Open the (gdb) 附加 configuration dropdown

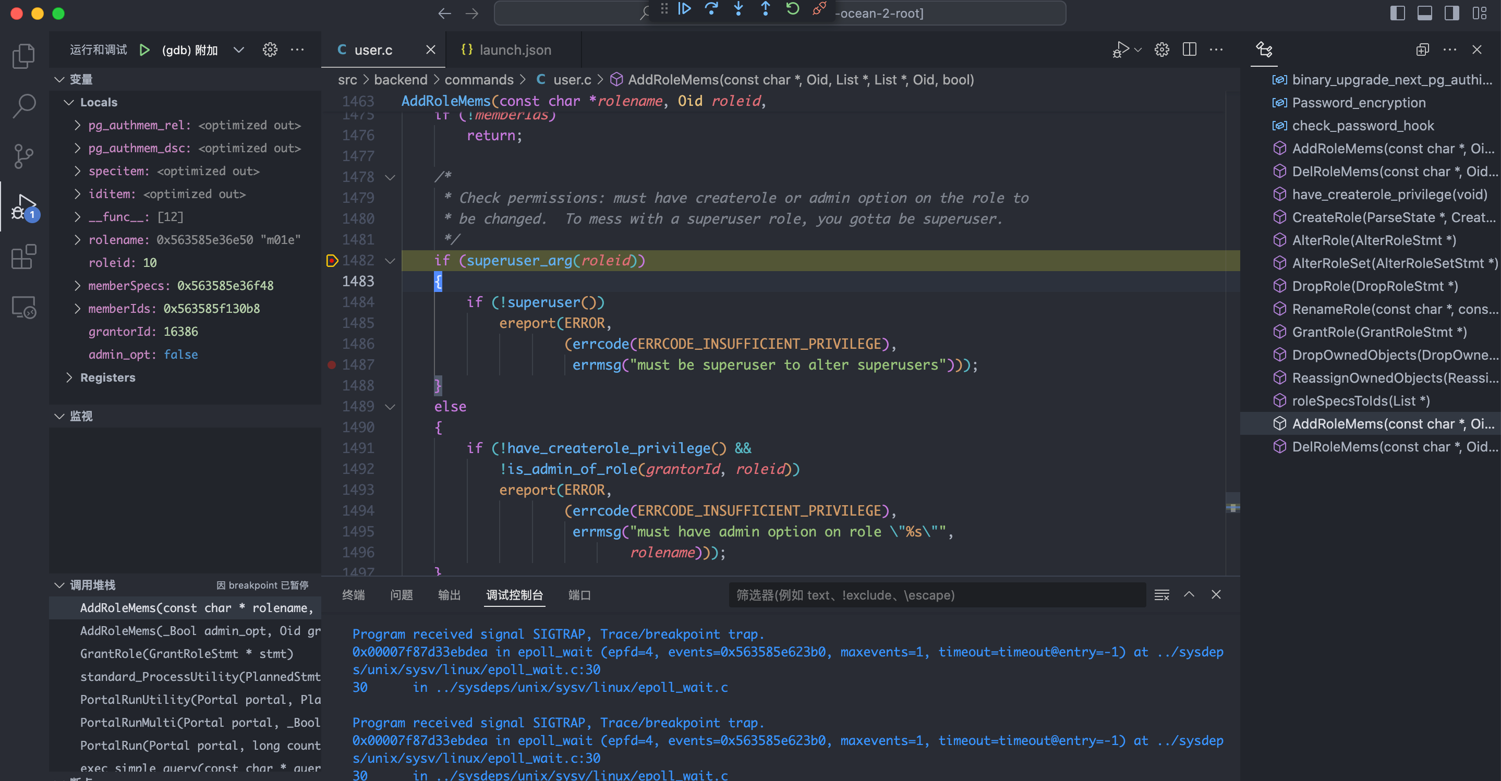click(x=238, y=50)
